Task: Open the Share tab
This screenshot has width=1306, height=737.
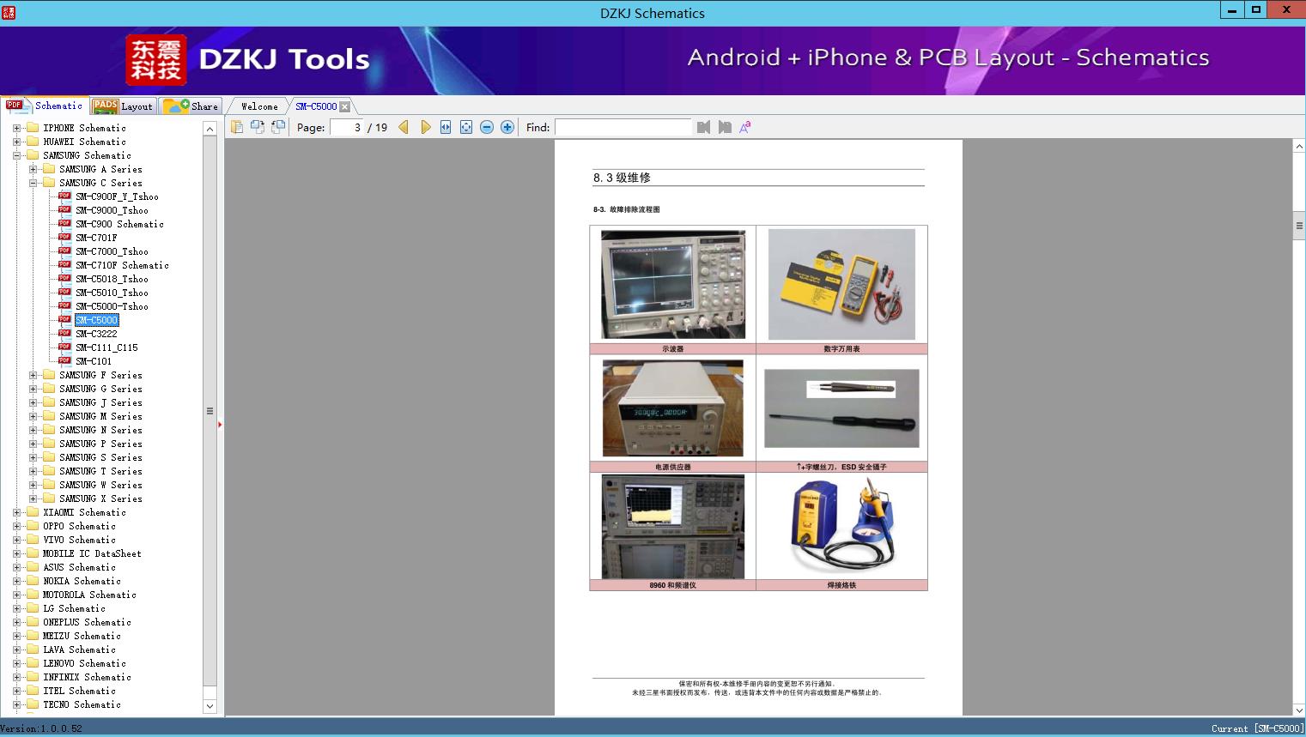Action: coord(191,106)
